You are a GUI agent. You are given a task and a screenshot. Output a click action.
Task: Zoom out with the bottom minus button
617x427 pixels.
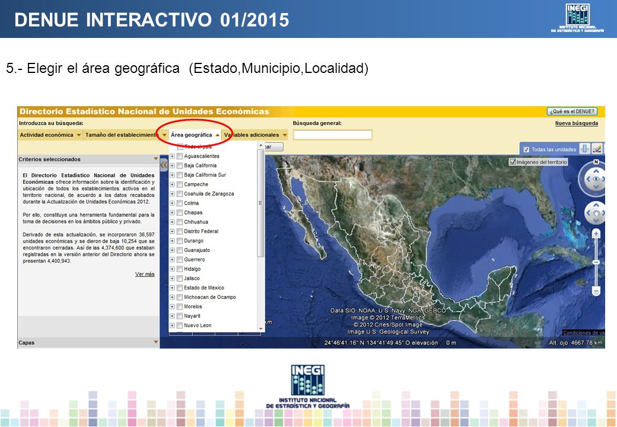[596, 291]
